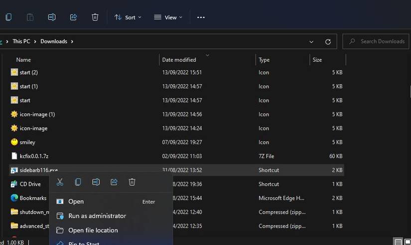Select the Cut scissors icon in the context menu
Viewport: 411px width, 245px height.
pos(60,182)
